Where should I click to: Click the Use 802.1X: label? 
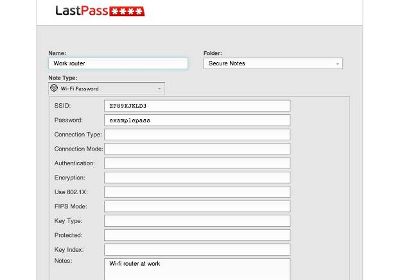click(71, 192)
